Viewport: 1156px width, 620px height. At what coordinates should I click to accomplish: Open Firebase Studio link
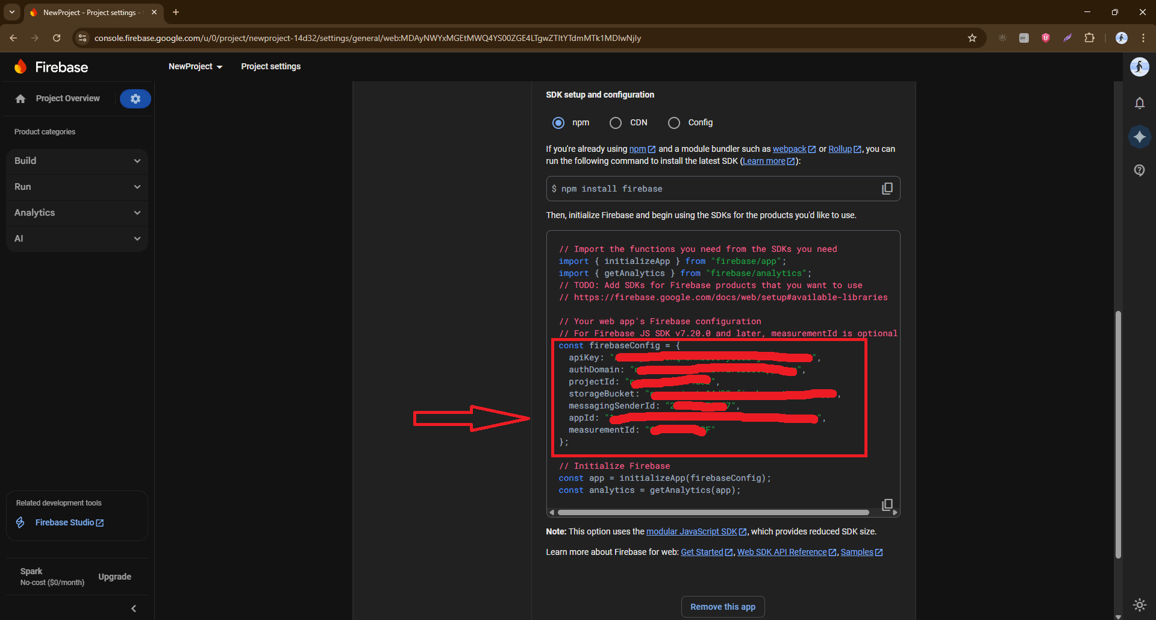(x=69, y=522)
